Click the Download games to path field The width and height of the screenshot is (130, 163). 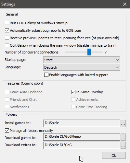point(82,137)
